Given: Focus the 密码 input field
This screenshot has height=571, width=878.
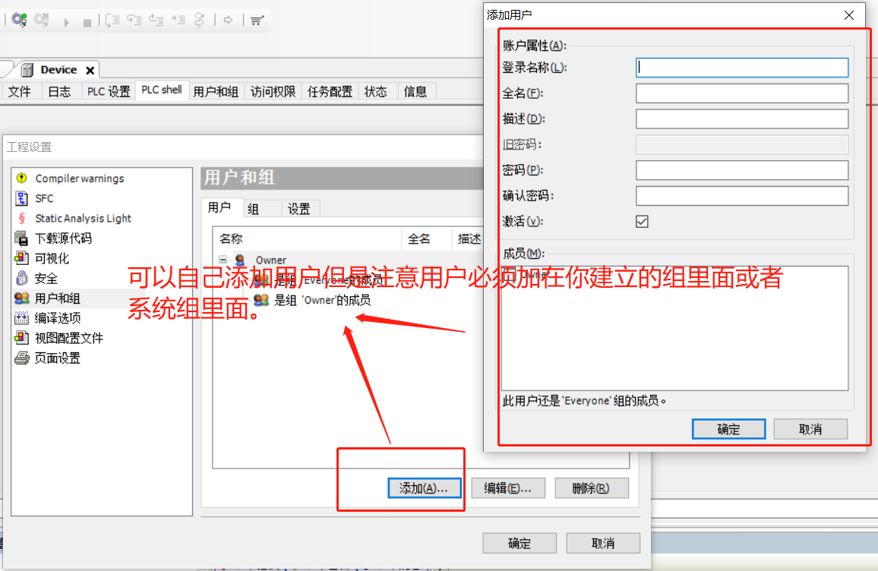Looking at the screenshot, I should [742, 170].
